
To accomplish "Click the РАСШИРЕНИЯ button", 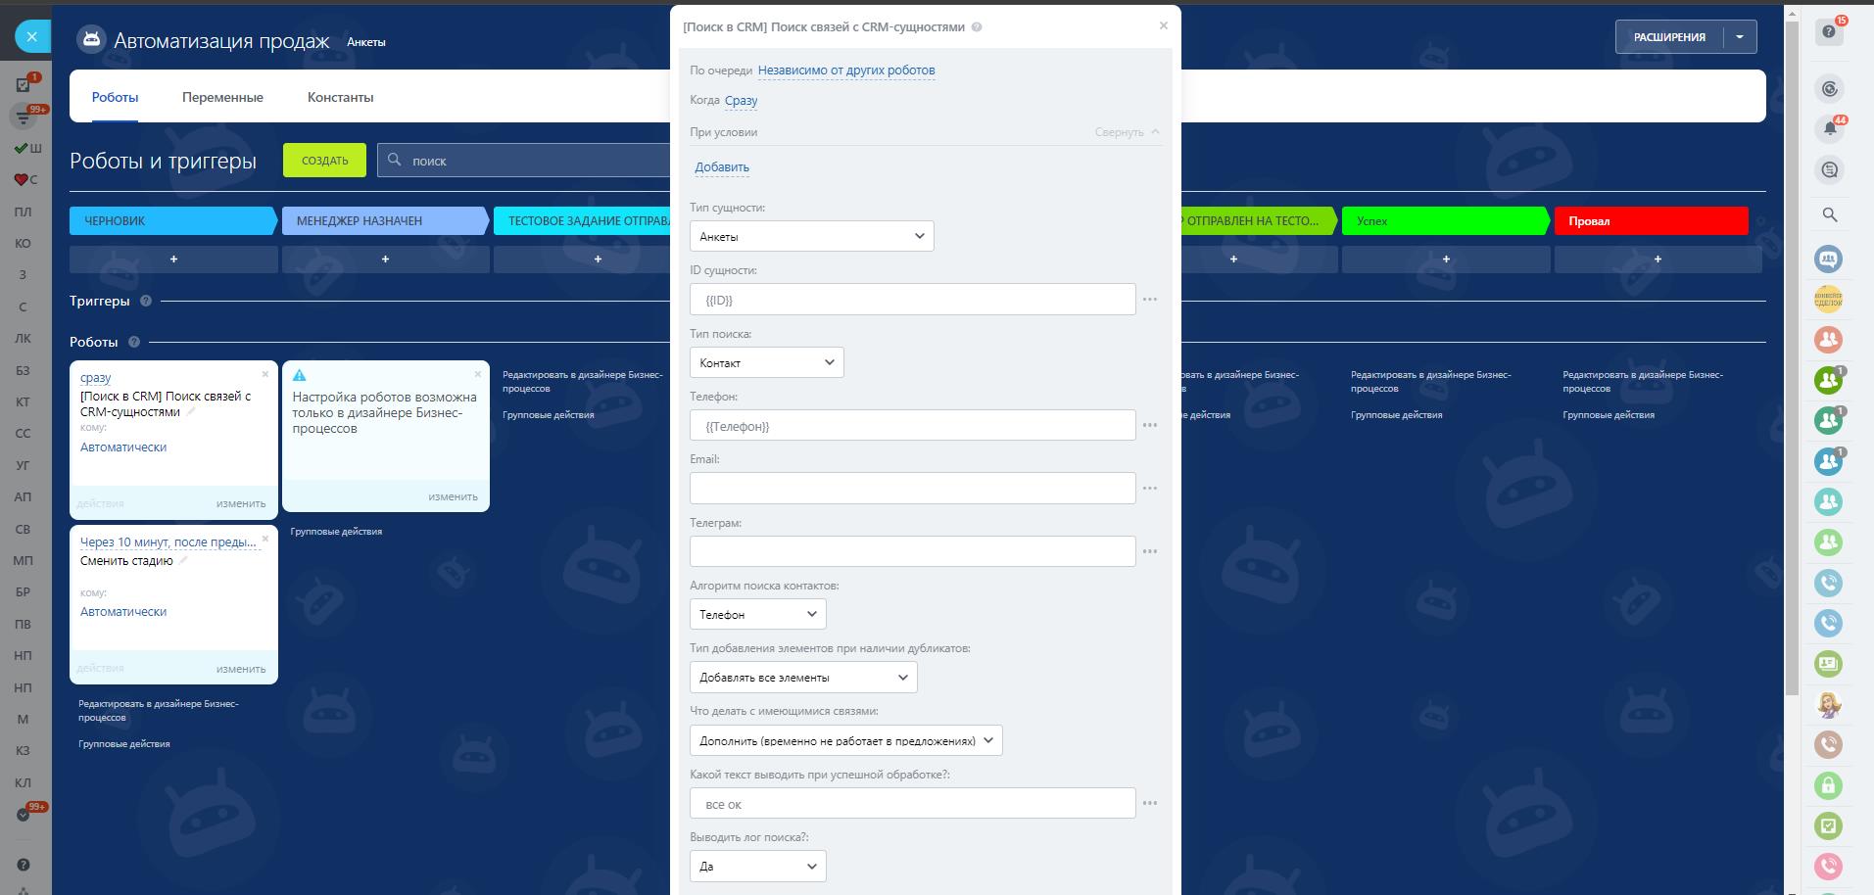I will pyautogui.click(x=1669, y=37).
